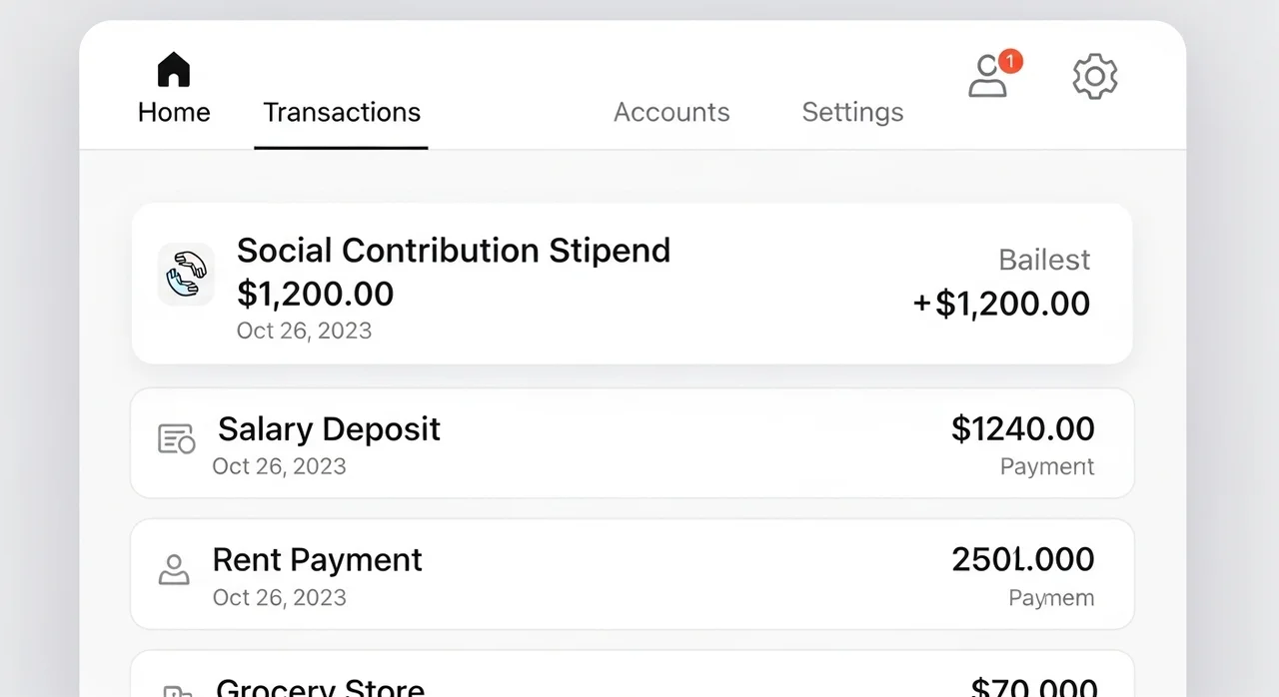Click the Rent Payment person icon

click(174, 569)
